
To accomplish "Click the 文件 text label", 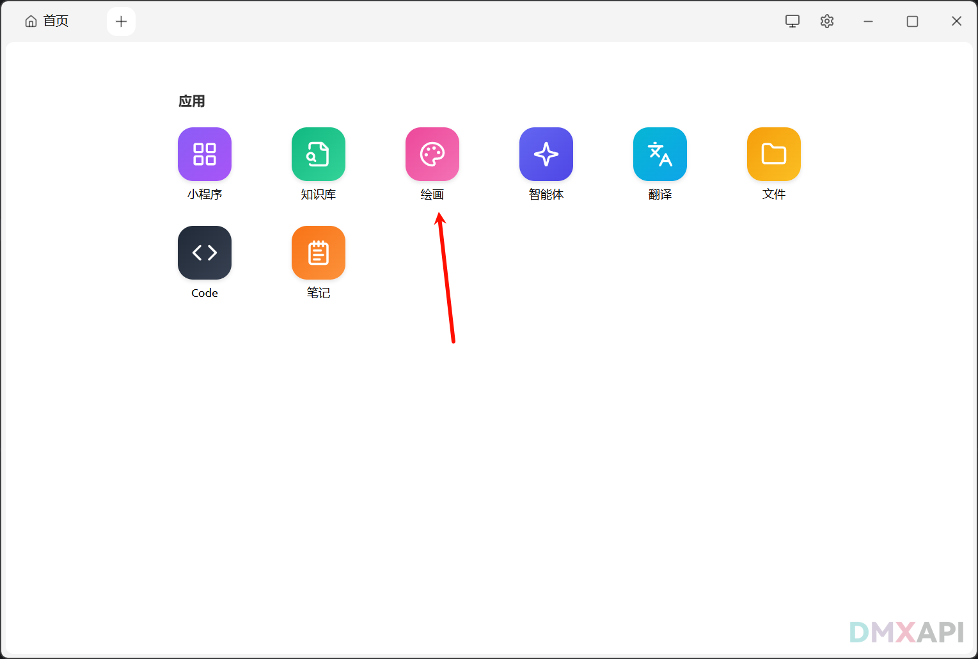I will [774, 195].
